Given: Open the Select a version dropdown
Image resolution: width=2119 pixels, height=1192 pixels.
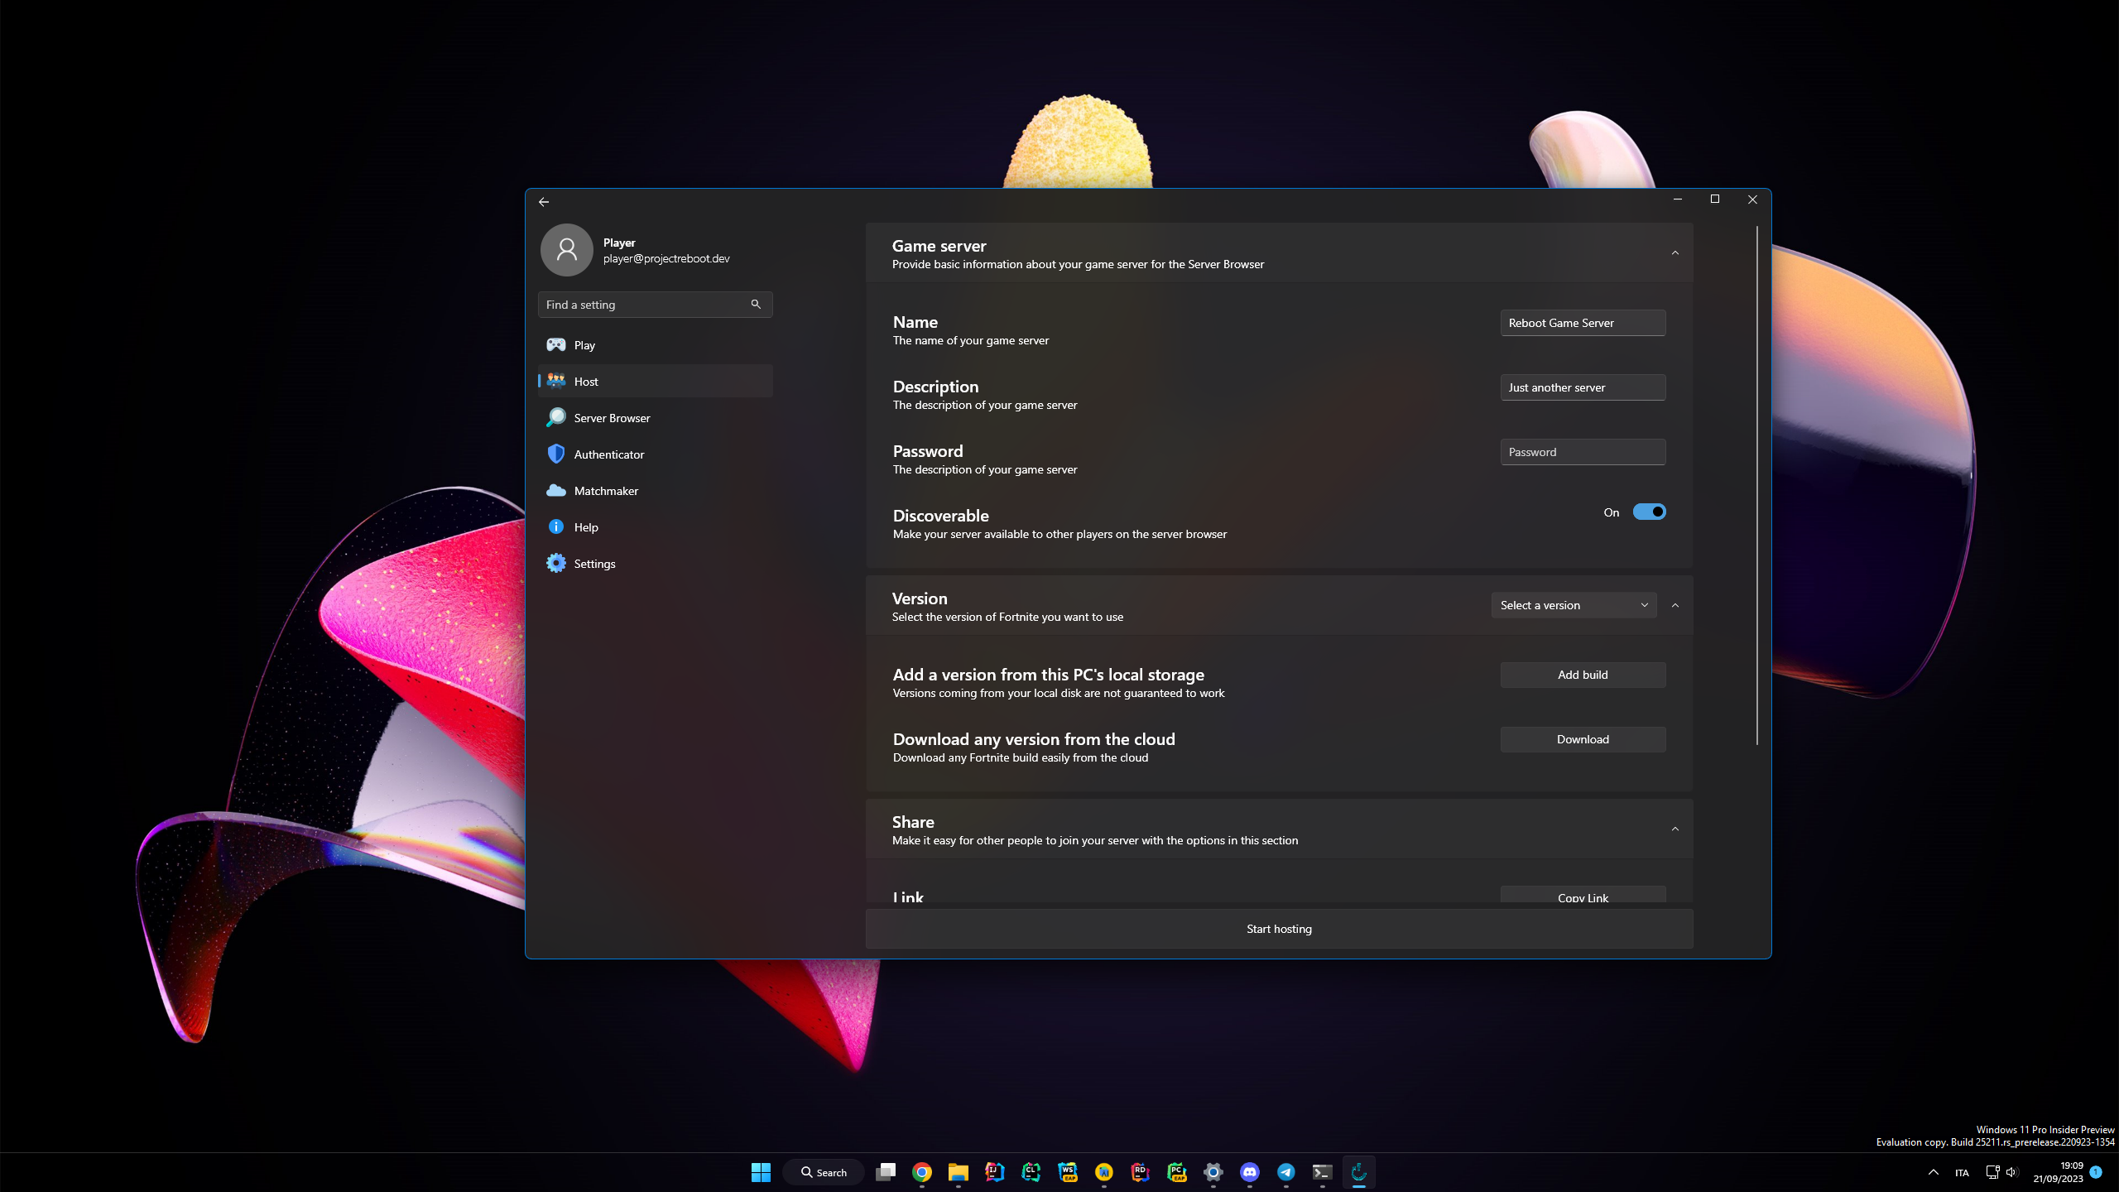Looking at the screenshot, I should pyautogui.click(x=1573, y=605).
